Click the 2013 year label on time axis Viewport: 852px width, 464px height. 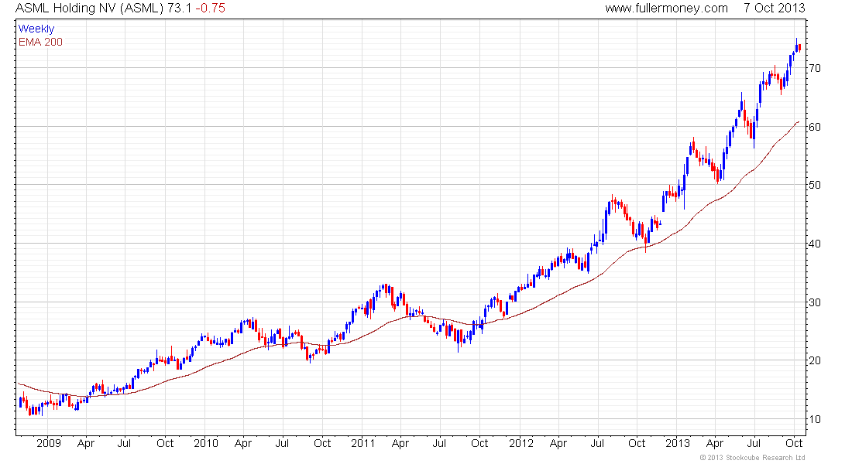pos(678,443)
